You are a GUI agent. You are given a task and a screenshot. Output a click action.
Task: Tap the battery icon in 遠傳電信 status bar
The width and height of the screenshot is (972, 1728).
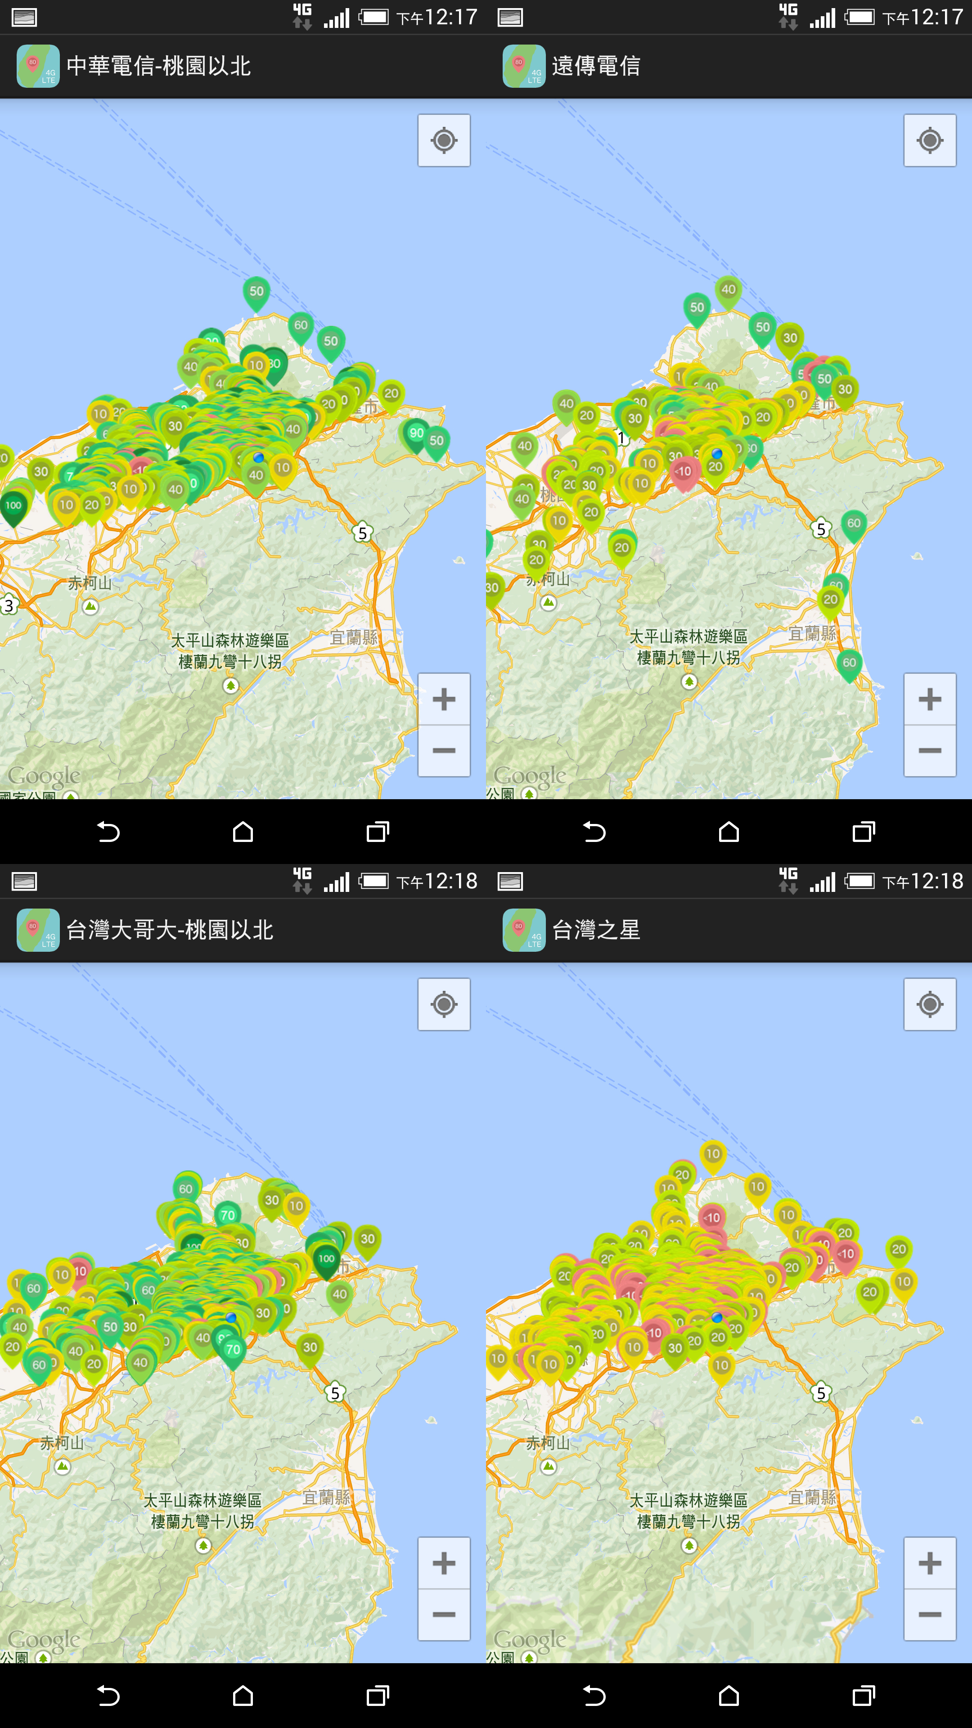860,17
